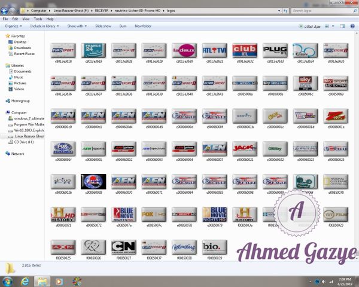Image resolution: width=359 pixels, height=287 pixels.
Task: Click the Arabic-labeled toolbar button
Action: coord(309,26)
